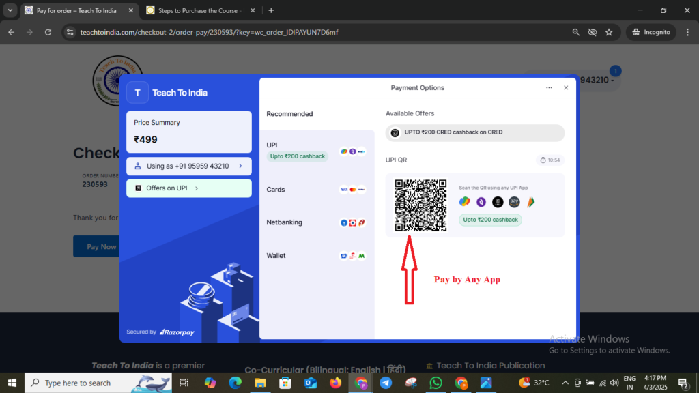Screen dimensions: 699x393
Task: Choose the Netbanking payment option
Action: (x=317, y=222)
